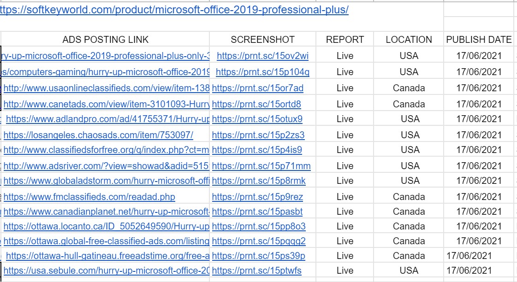Image resolution: width=517 pixels, height=282 pixels.
Task: Open the classifiedsforfree.org link
Action: [x=107, y=150]
